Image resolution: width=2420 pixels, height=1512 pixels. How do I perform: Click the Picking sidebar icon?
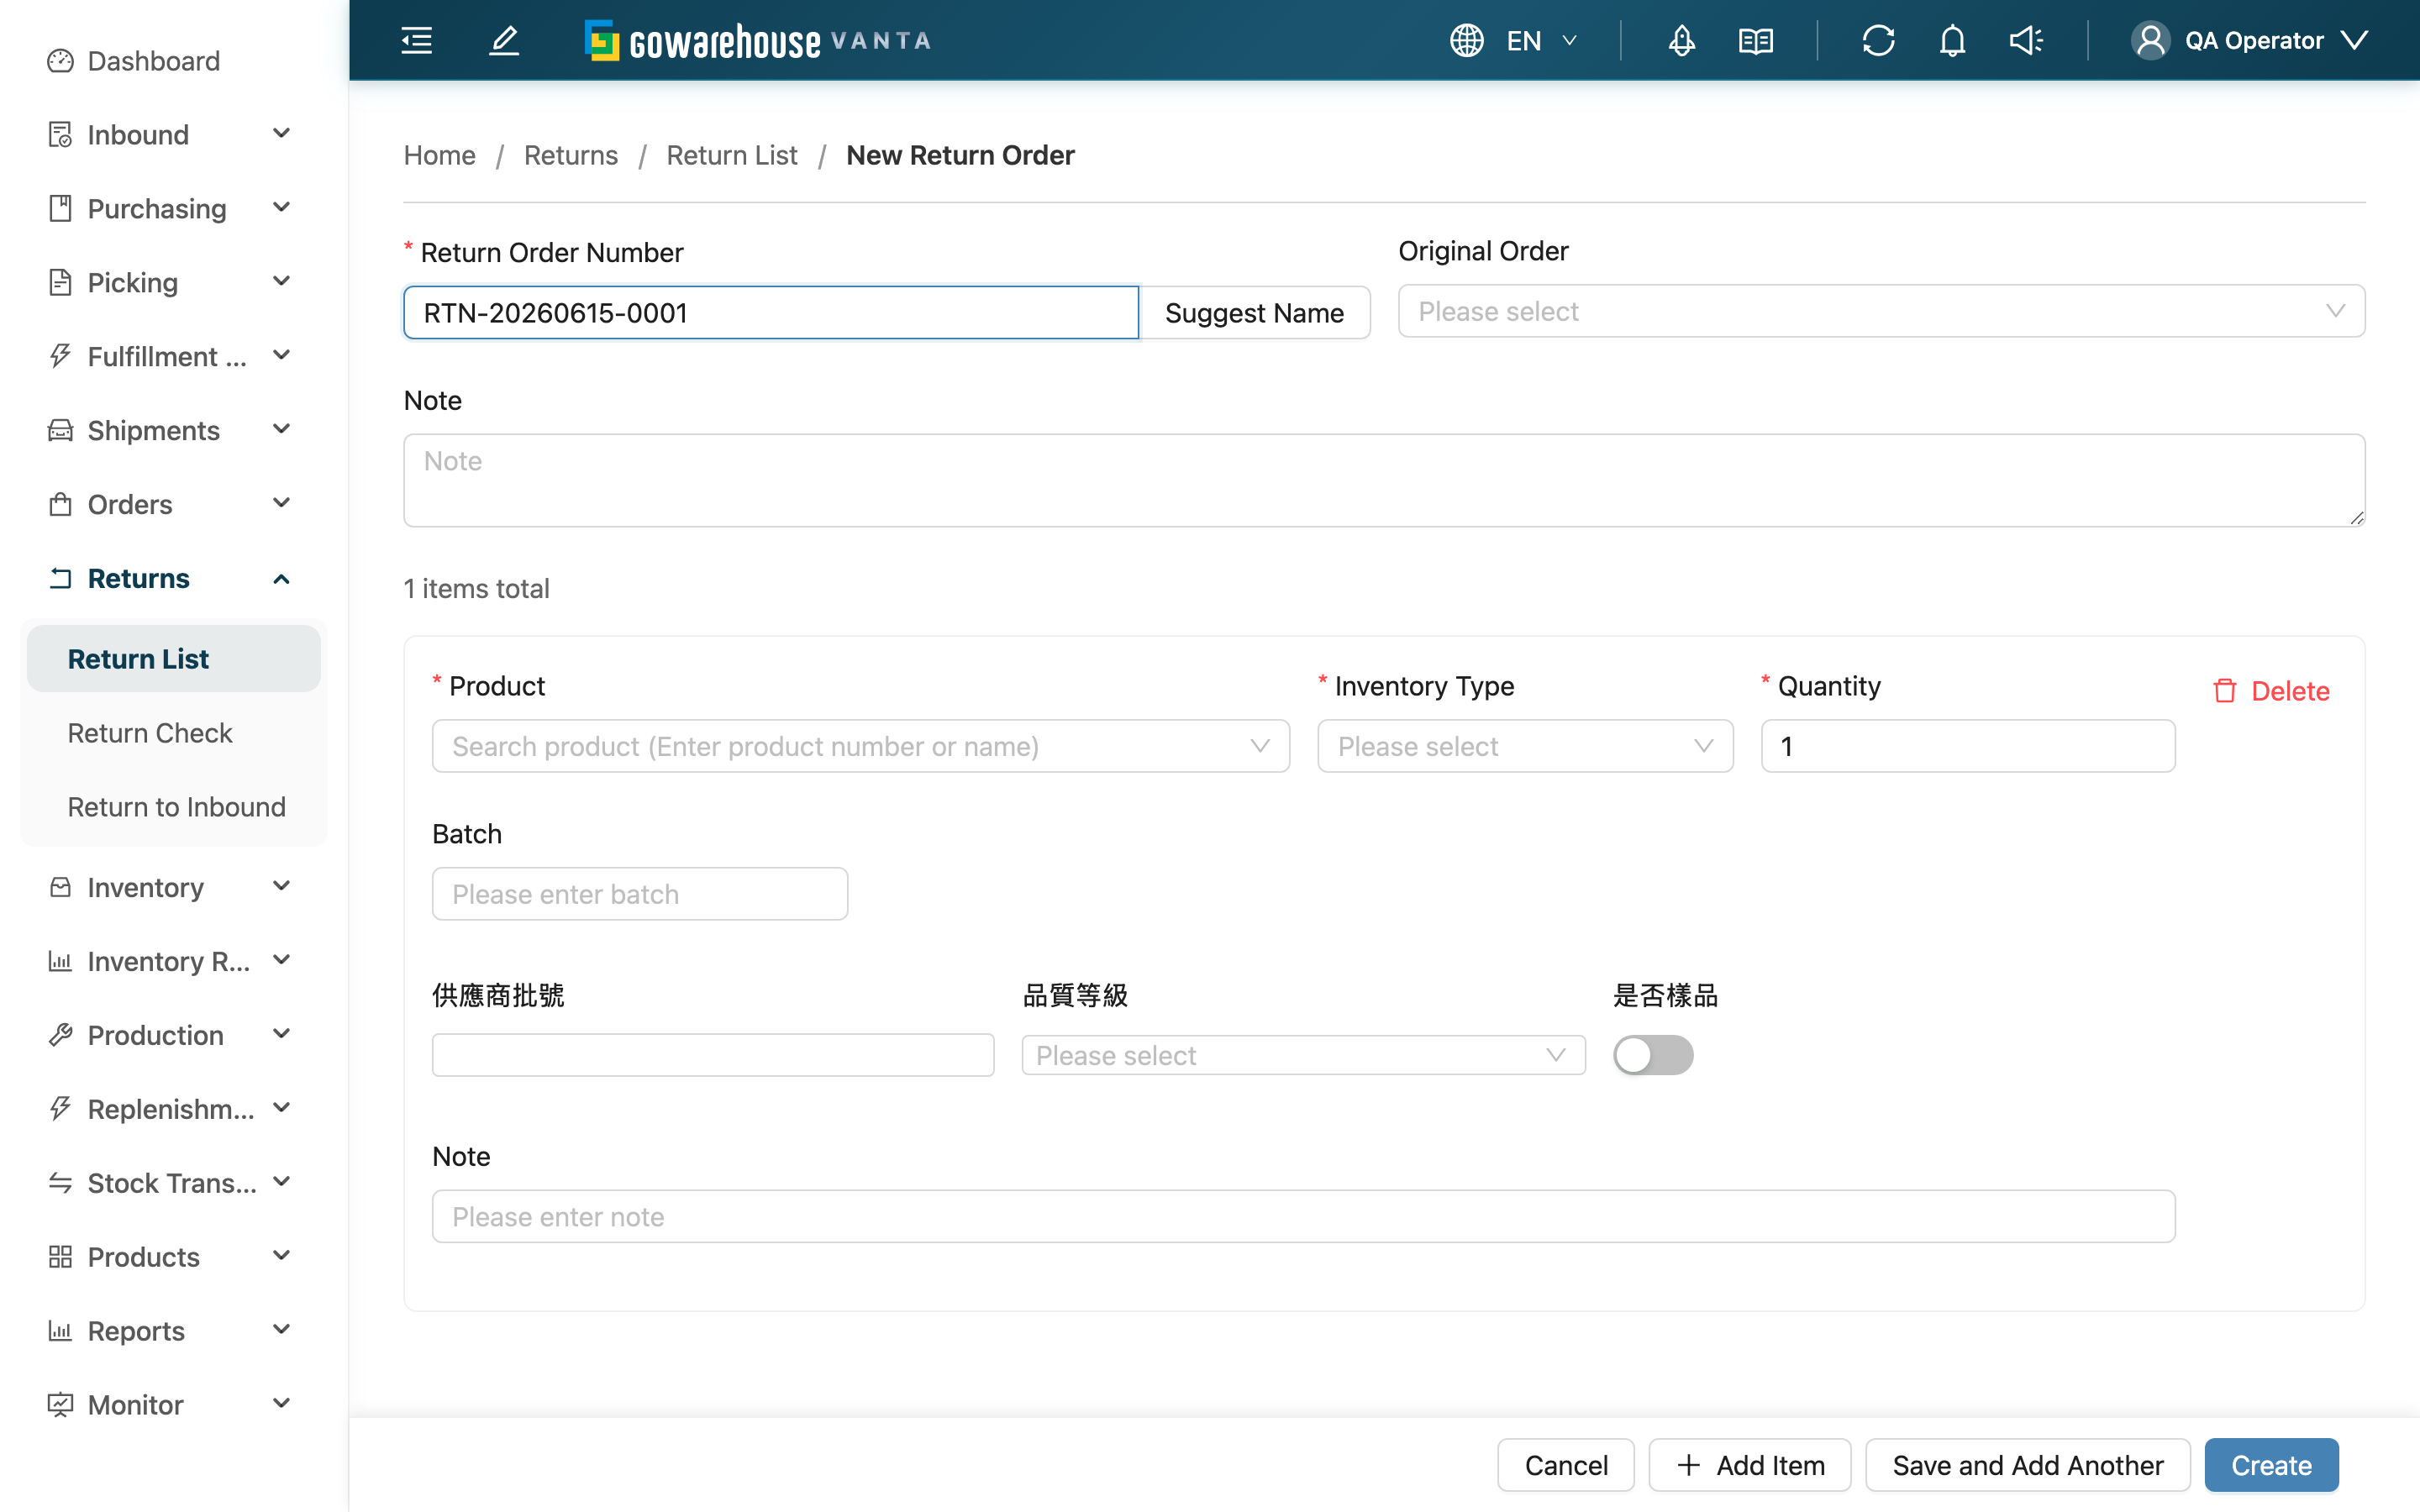point(60,282)
